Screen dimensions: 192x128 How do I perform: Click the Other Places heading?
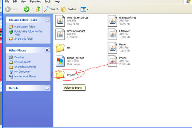[17, 51]
